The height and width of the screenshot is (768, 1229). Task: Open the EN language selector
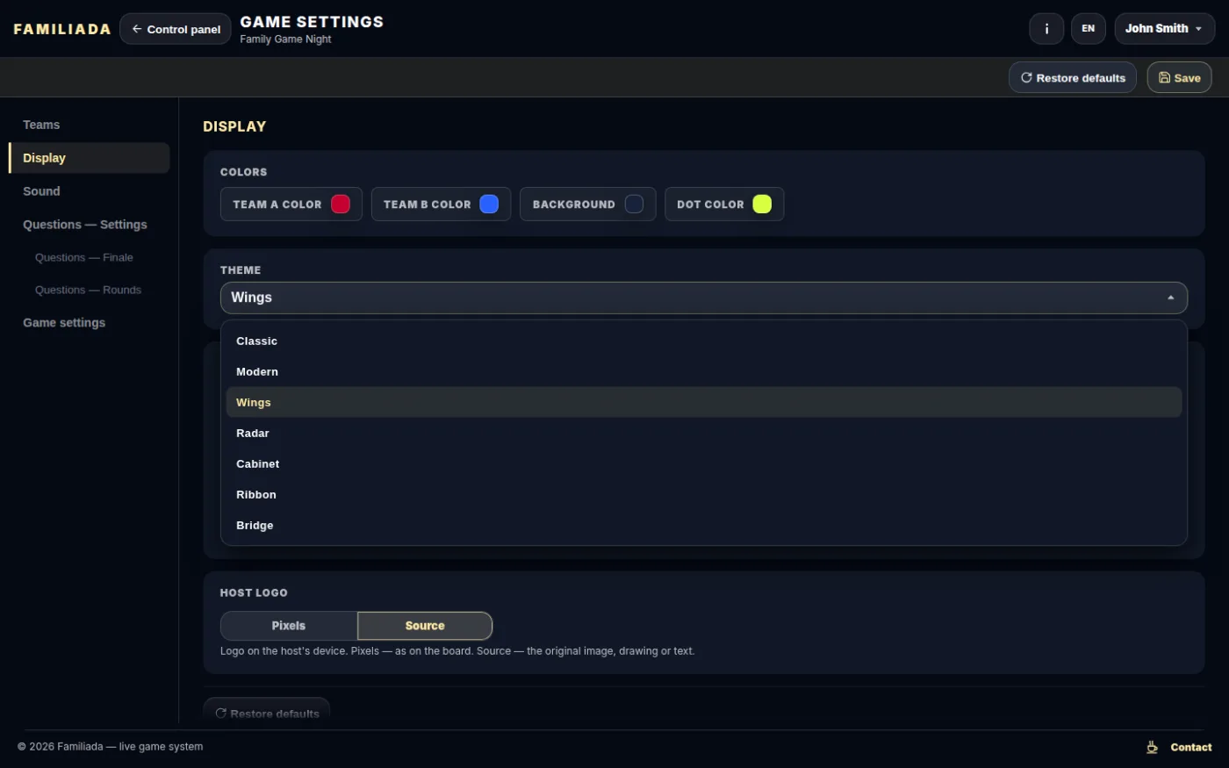pyautogui.click(x=1088, y=29)
